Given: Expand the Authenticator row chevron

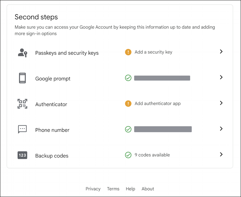Looking at the screenshot, I should (221, 103).
